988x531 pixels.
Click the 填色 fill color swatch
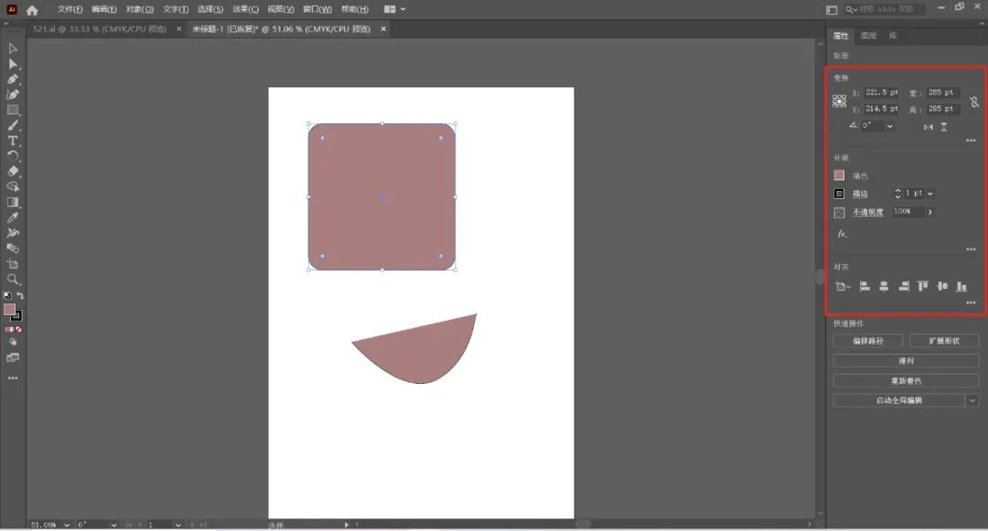(x=839, y=175)
